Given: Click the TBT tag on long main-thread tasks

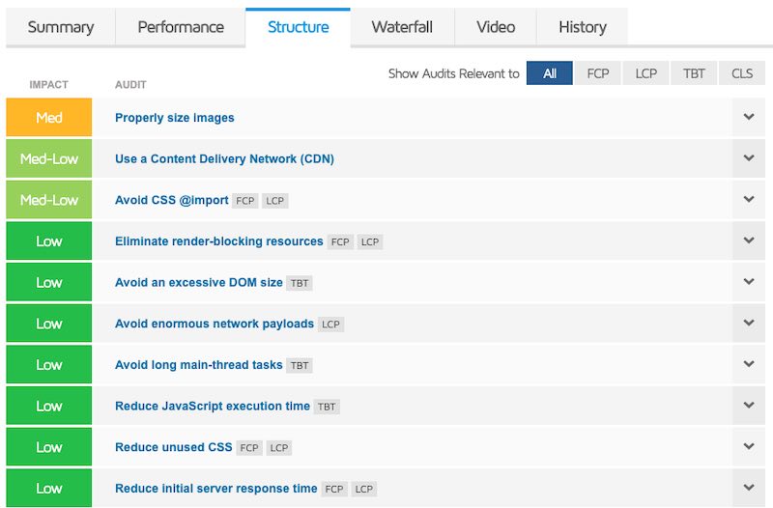Looking at the screenshot, I should 300,365.
